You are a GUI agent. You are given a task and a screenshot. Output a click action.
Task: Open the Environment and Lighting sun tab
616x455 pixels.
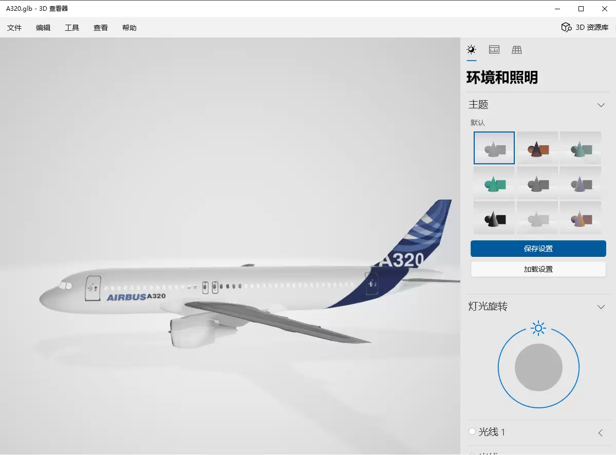click(x=472, y=50)
